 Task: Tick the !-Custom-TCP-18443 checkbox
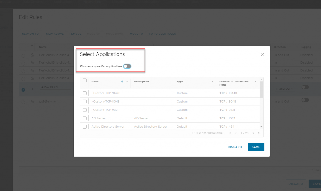coord(85,93)
